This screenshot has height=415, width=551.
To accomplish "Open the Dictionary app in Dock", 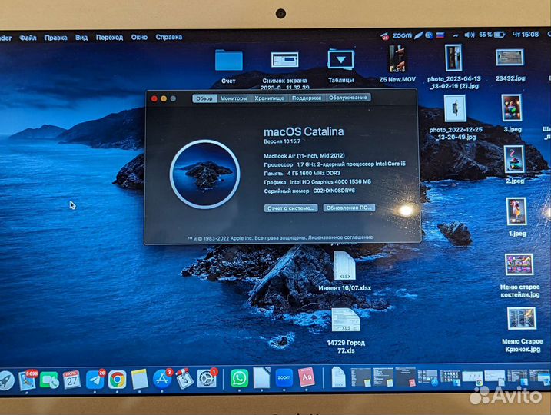I will [x=307, y=377].
